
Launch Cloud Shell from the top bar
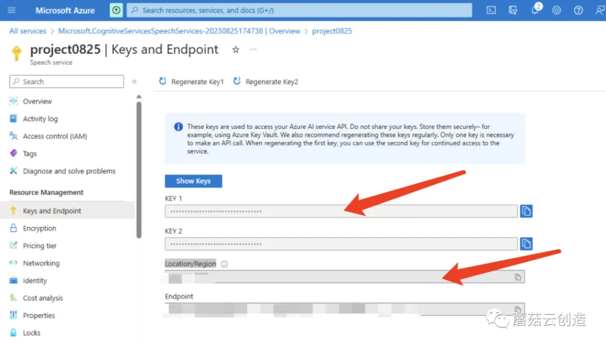coord(491,10)
